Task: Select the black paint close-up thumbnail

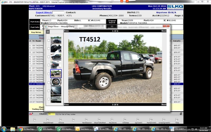Action: (56, 91)
